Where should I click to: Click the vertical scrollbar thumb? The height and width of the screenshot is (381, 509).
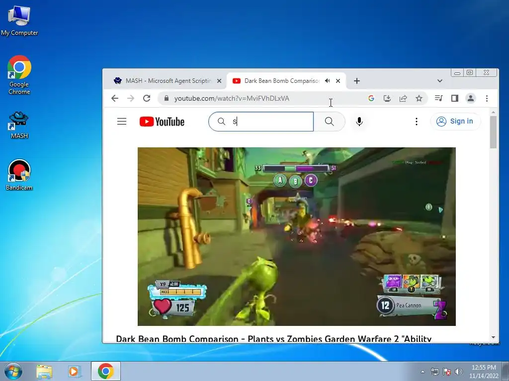494,132
